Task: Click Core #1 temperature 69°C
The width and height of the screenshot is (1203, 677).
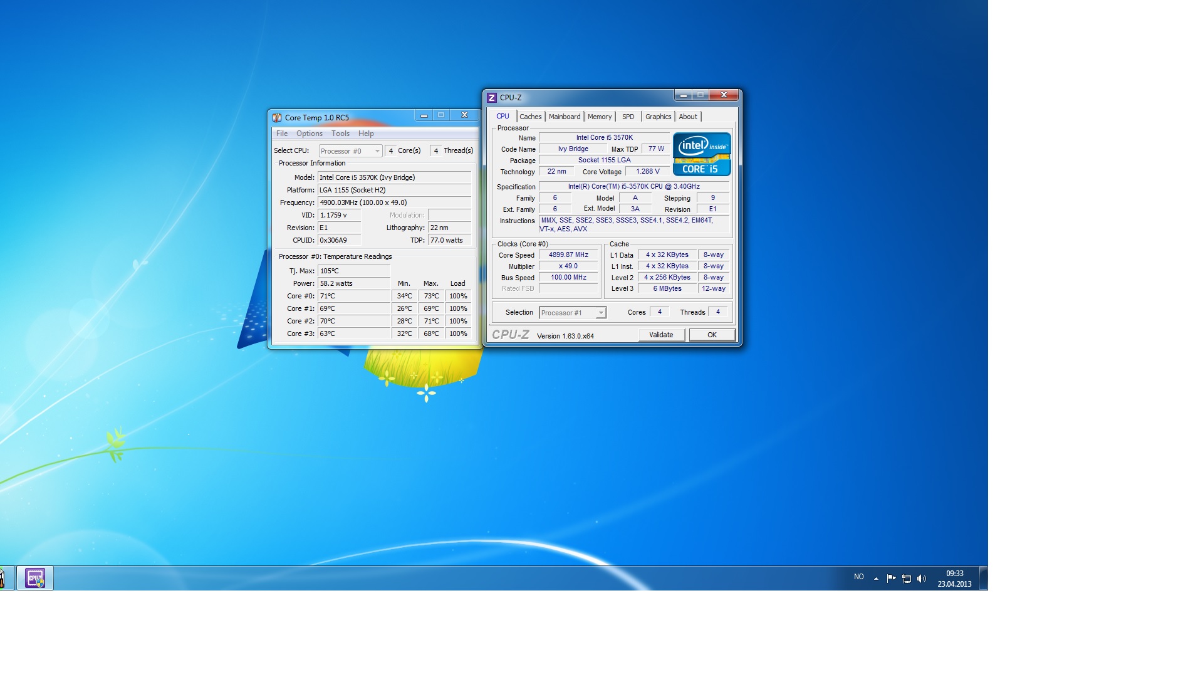Action: coord(354,308)
